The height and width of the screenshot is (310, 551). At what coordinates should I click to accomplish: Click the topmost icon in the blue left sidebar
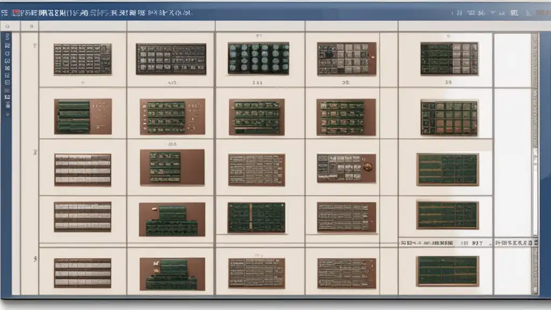8,37
